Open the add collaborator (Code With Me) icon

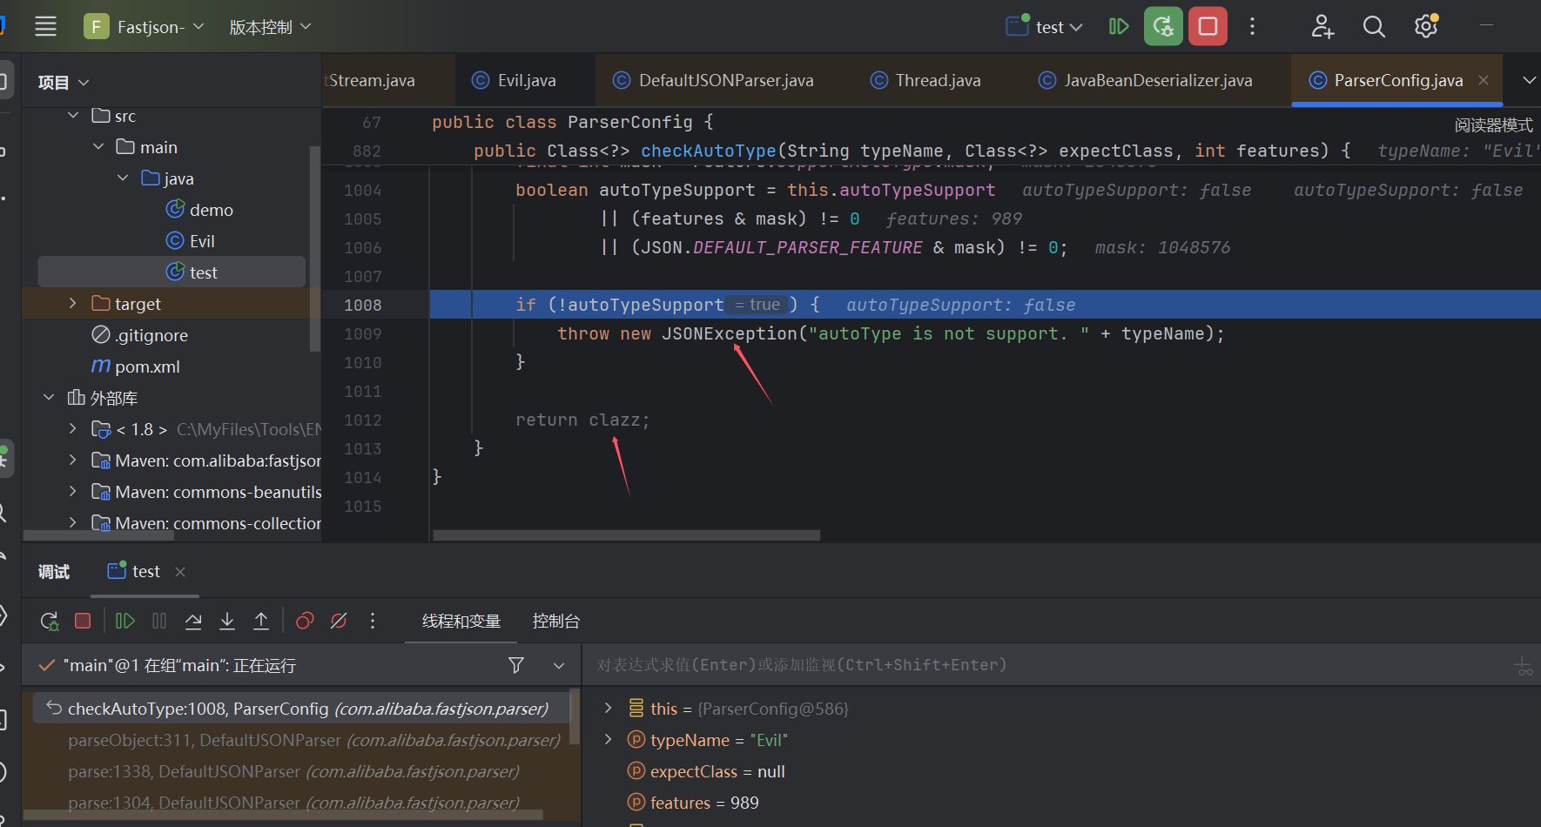pyautogui.click(x=1322, y=26)
